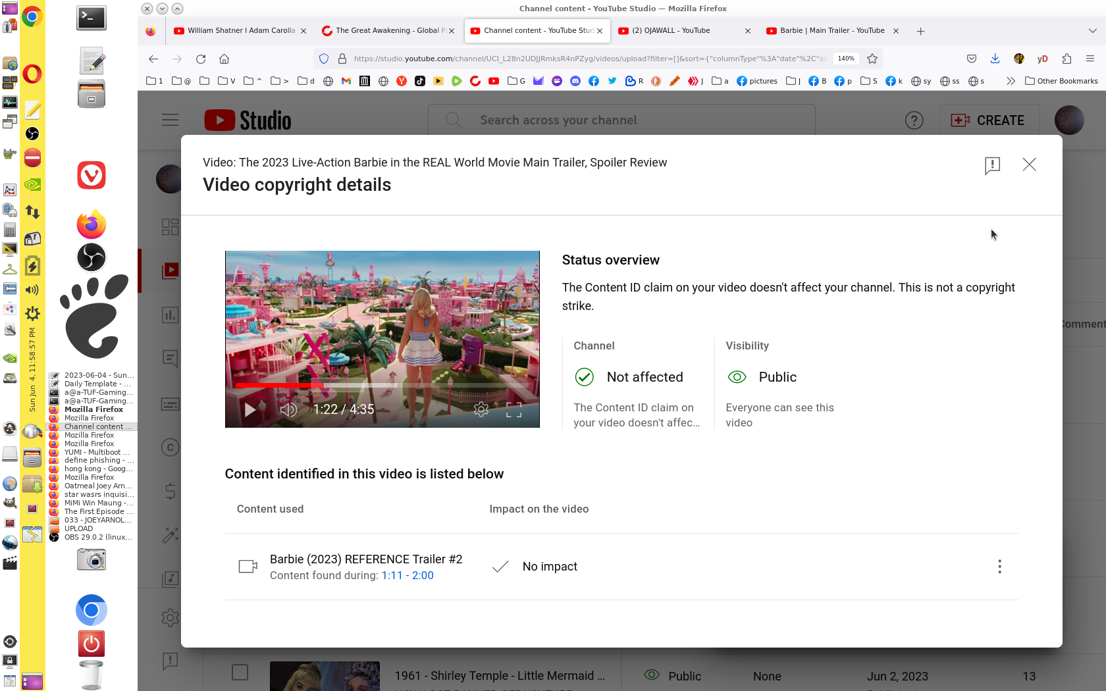Tick checkbox for Shirley Temple Little Mermaid video
The height and width of the screenshot is (691, 1106).
tap(240, 673)
